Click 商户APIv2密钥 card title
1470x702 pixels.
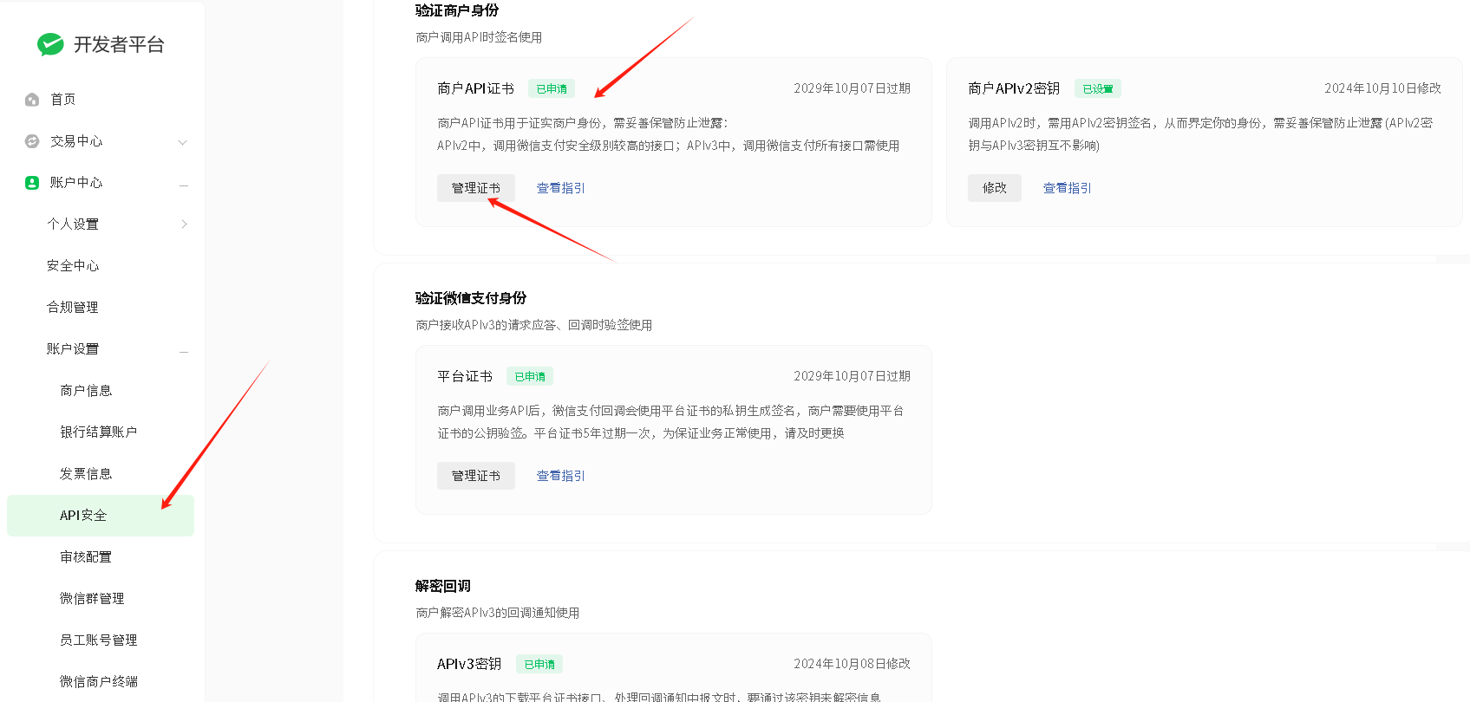point(1014,88)
